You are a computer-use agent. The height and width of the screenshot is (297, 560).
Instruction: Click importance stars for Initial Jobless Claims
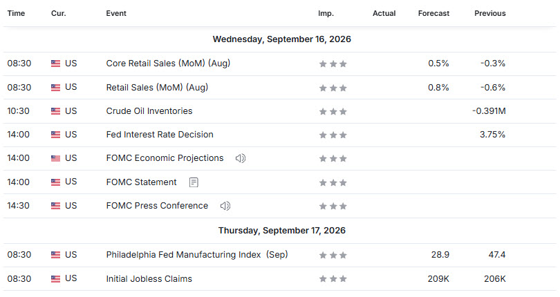333,279
